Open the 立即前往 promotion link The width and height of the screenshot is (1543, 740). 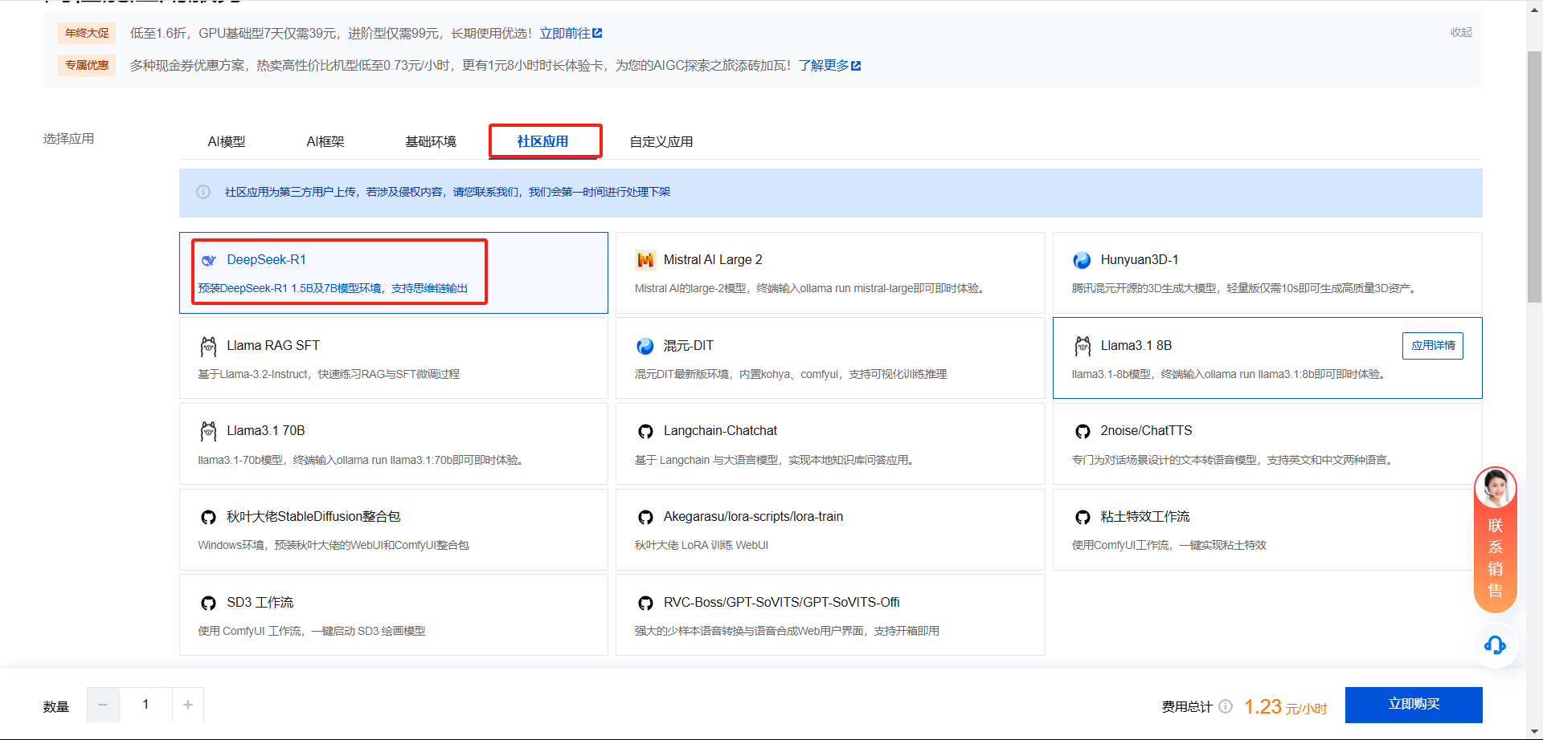point(565,34)
